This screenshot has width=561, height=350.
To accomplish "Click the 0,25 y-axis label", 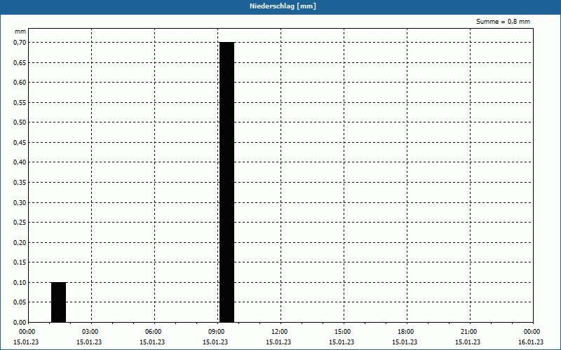I will [x=20, y=223].
